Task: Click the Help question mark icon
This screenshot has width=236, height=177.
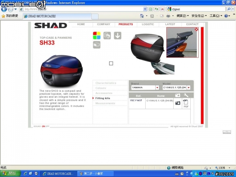Action: click(x=226, y=15)
